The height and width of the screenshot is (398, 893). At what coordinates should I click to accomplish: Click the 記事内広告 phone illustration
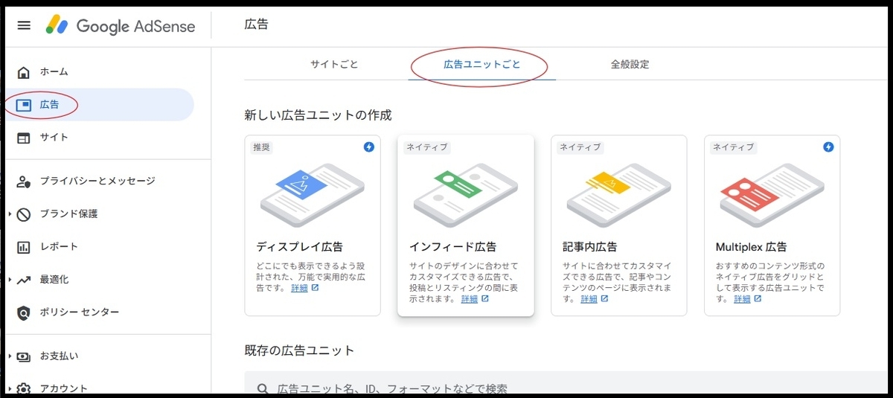(x=619, y=195)
